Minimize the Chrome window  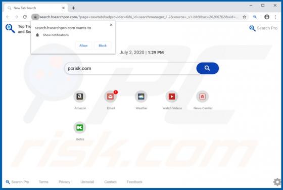pos(251,6)
